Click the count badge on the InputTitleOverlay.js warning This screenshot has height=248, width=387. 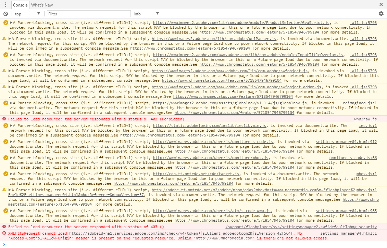click(6, 55)
